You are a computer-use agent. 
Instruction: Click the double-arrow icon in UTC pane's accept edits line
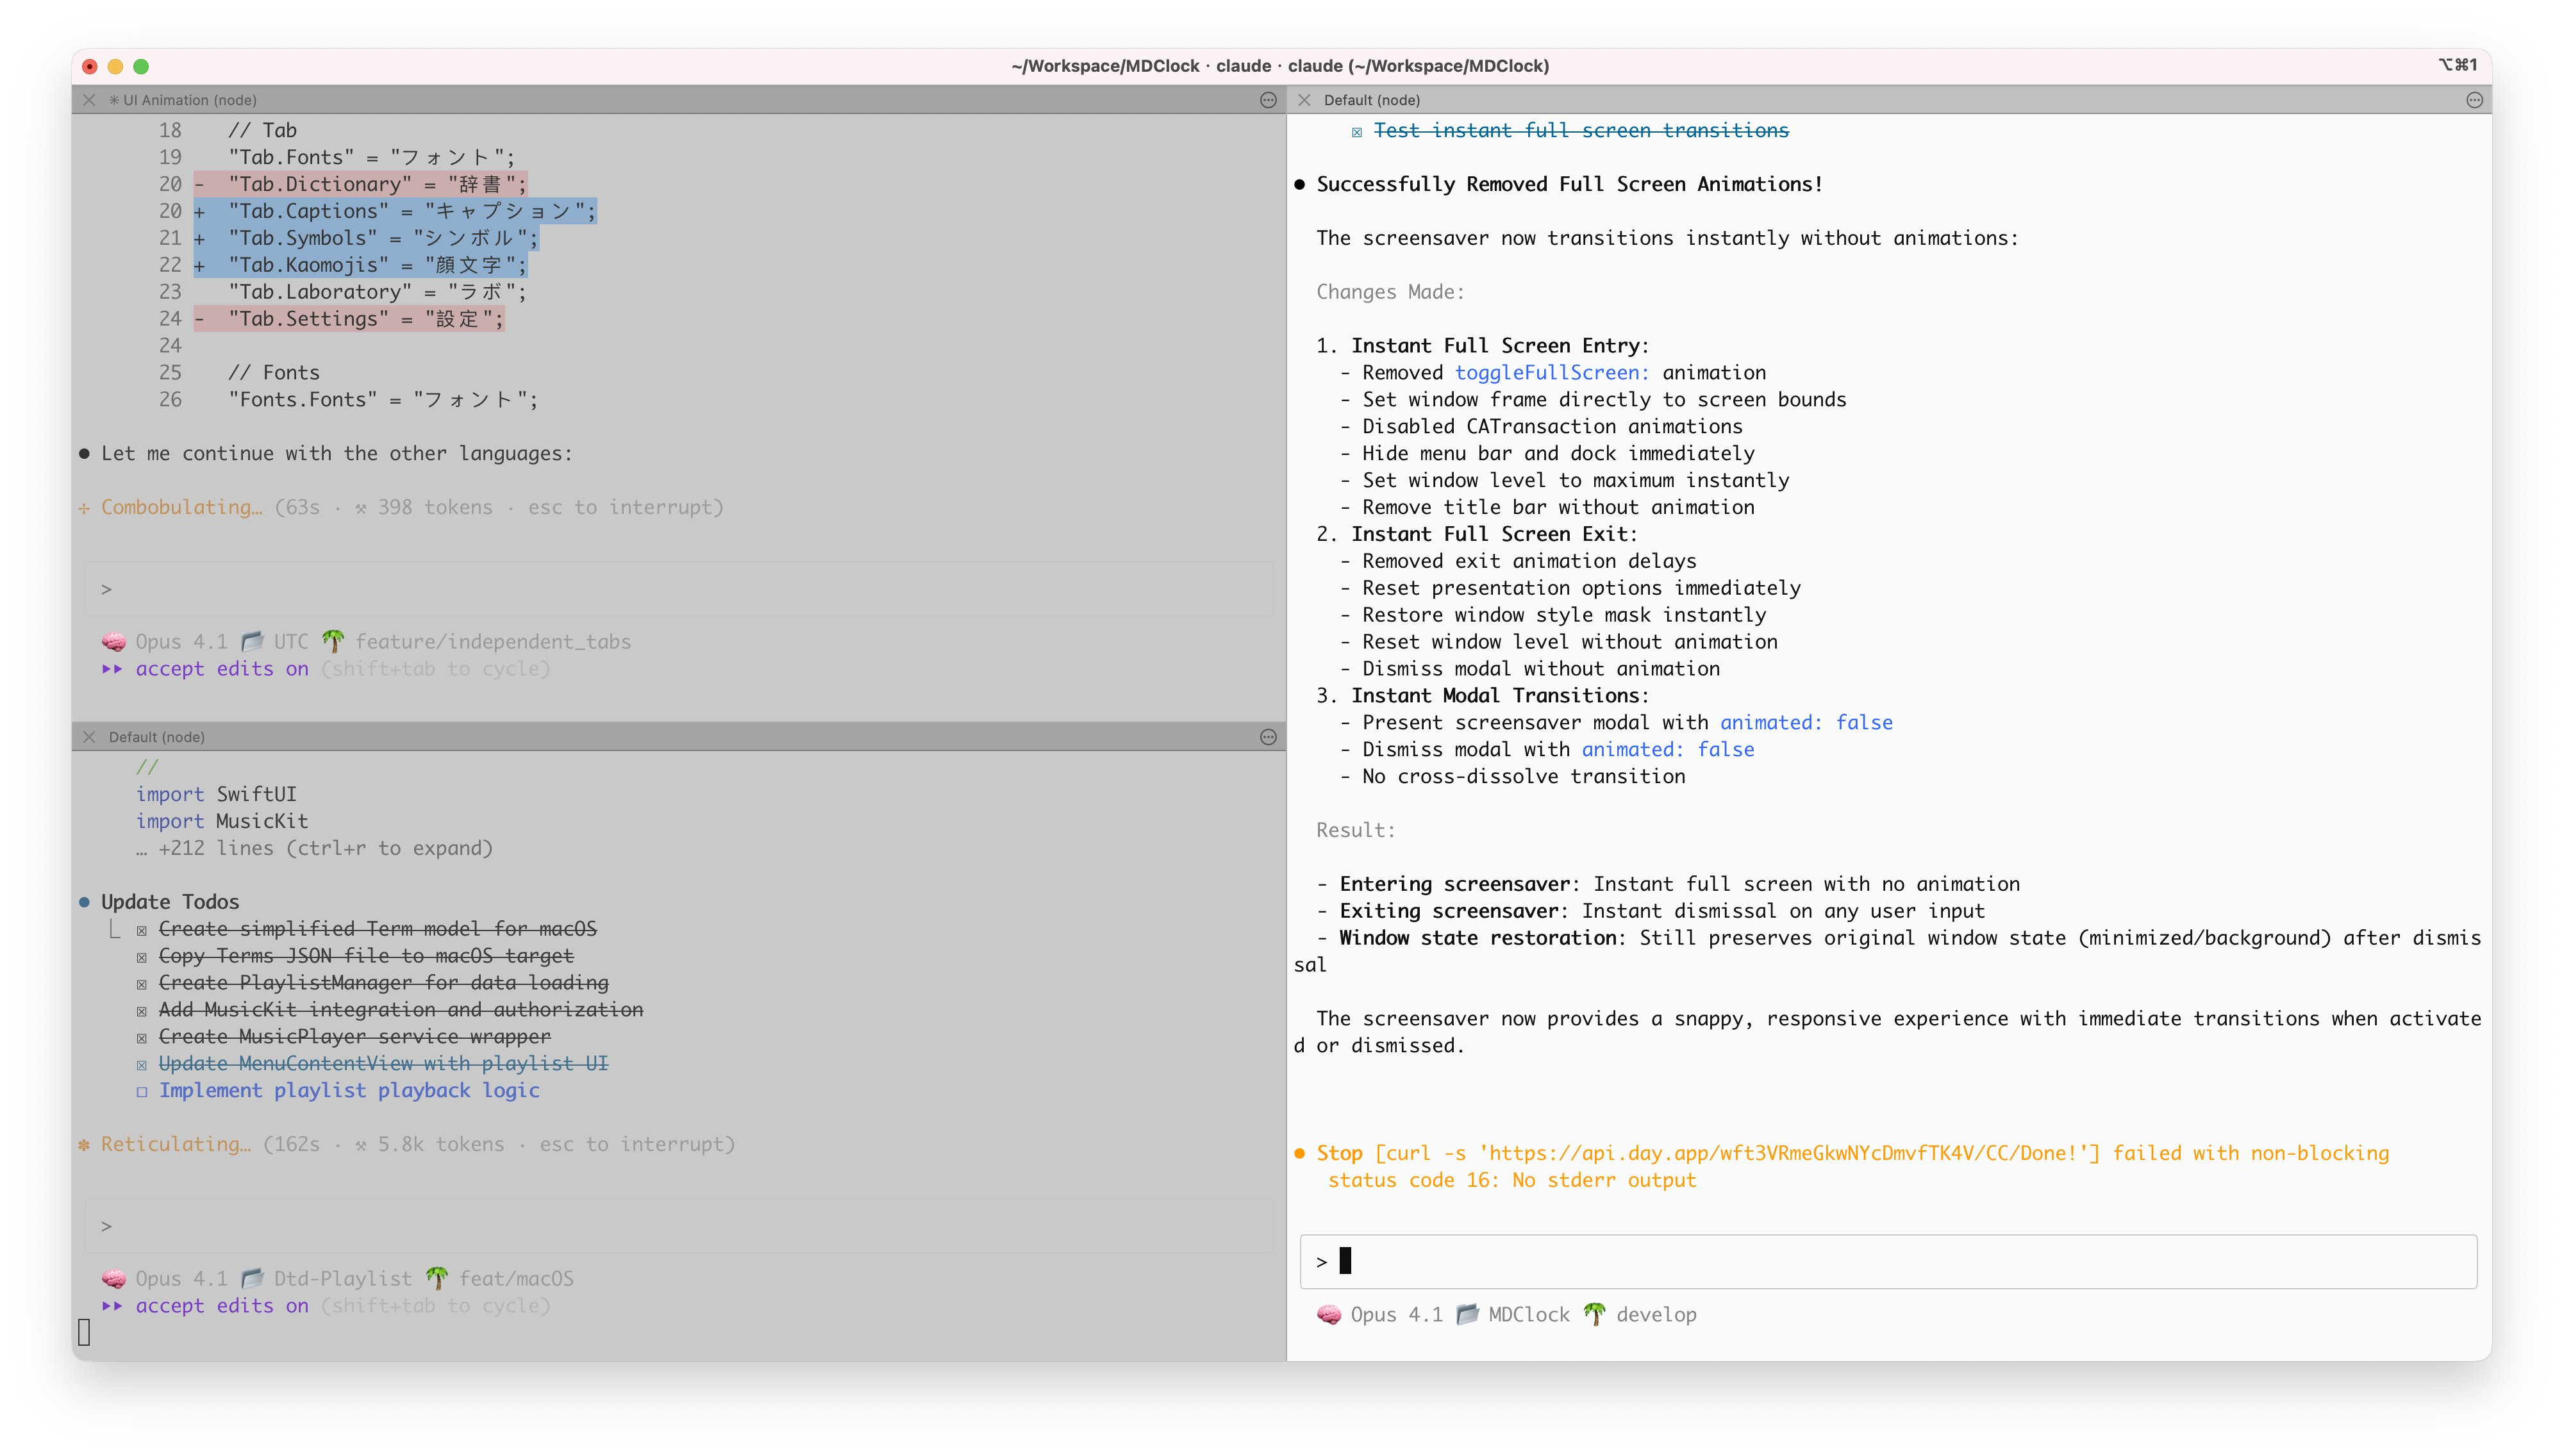(x=112, y=669)
